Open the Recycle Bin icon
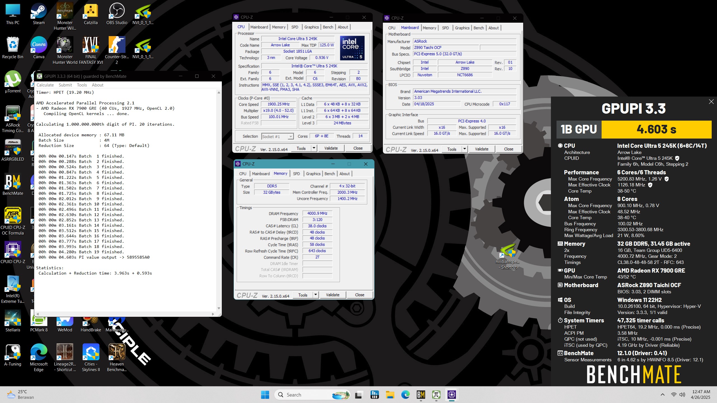The height and width of the screenshot is (403, 717). 13,48
